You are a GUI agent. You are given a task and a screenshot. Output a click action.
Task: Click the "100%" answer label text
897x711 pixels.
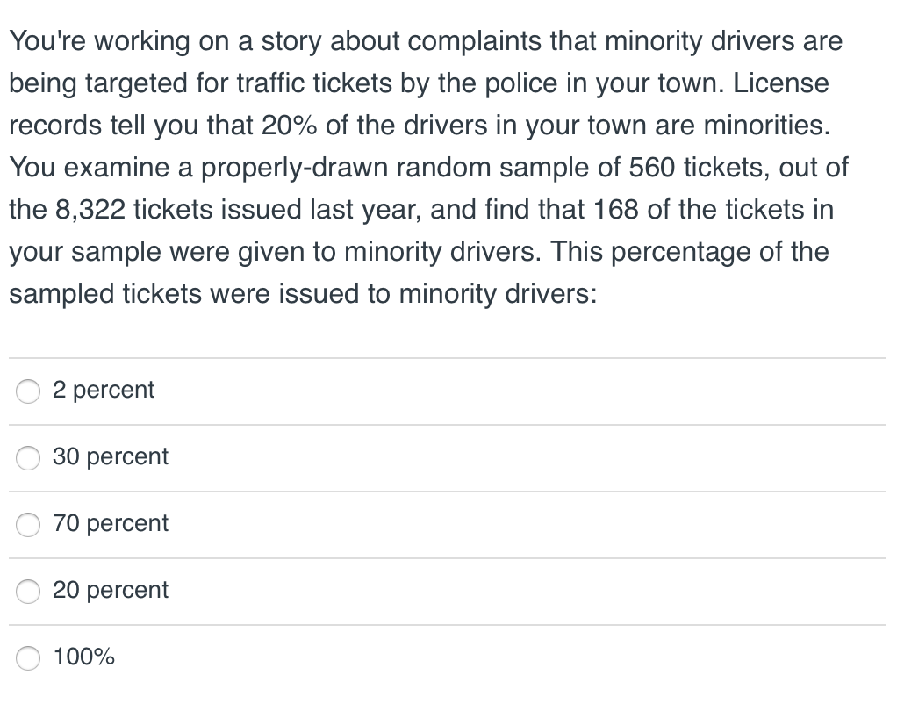(x=83, y=657)
